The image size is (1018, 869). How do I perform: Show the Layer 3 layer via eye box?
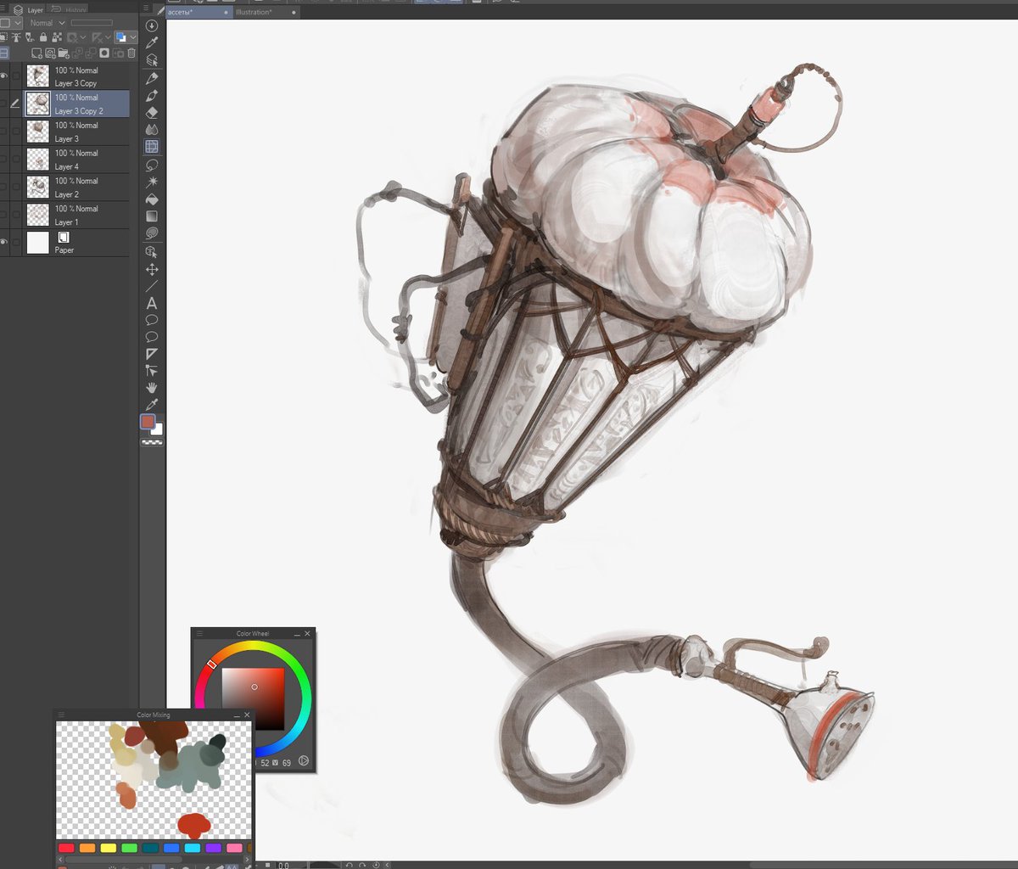[4, 132]
